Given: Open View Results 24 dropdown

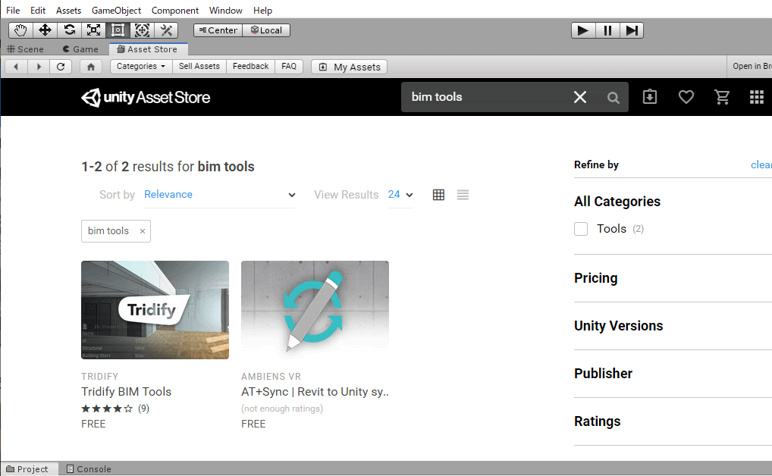Looking at the screenshot, I should 400,195.
